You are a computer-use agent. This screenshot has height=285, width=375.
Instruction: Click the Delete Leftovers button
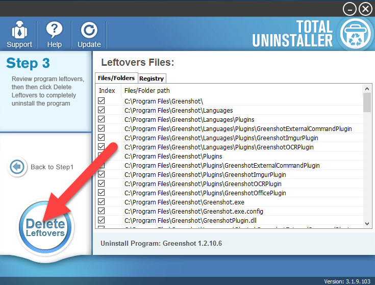click(45, 227)
